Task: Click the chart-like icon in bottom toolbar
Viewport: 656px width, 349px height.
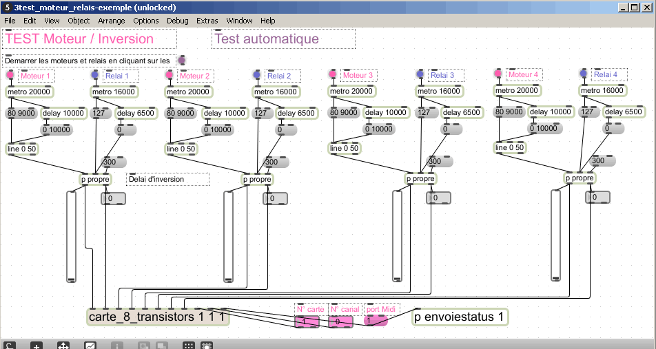Action: 90,346
